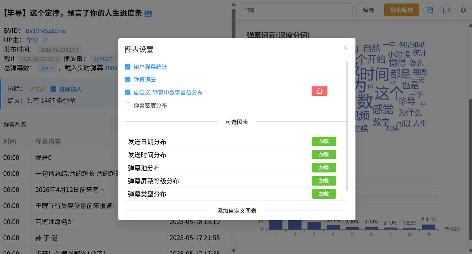Click the dialog's vertical scrollbar
472x254 pixels.
pyautogui.click(x=347, y=126)
